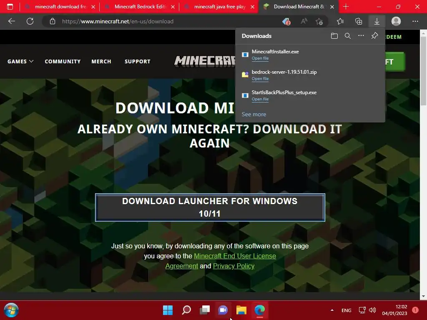
Task: Open the SUPPORT nav item
Action: click(138, 62)
